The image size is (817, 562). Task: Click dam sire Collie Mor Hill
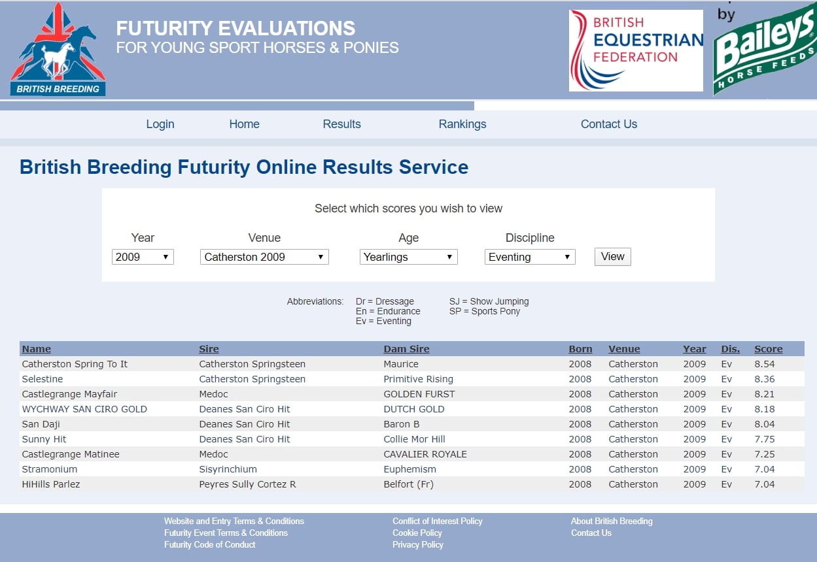[415, 439]
